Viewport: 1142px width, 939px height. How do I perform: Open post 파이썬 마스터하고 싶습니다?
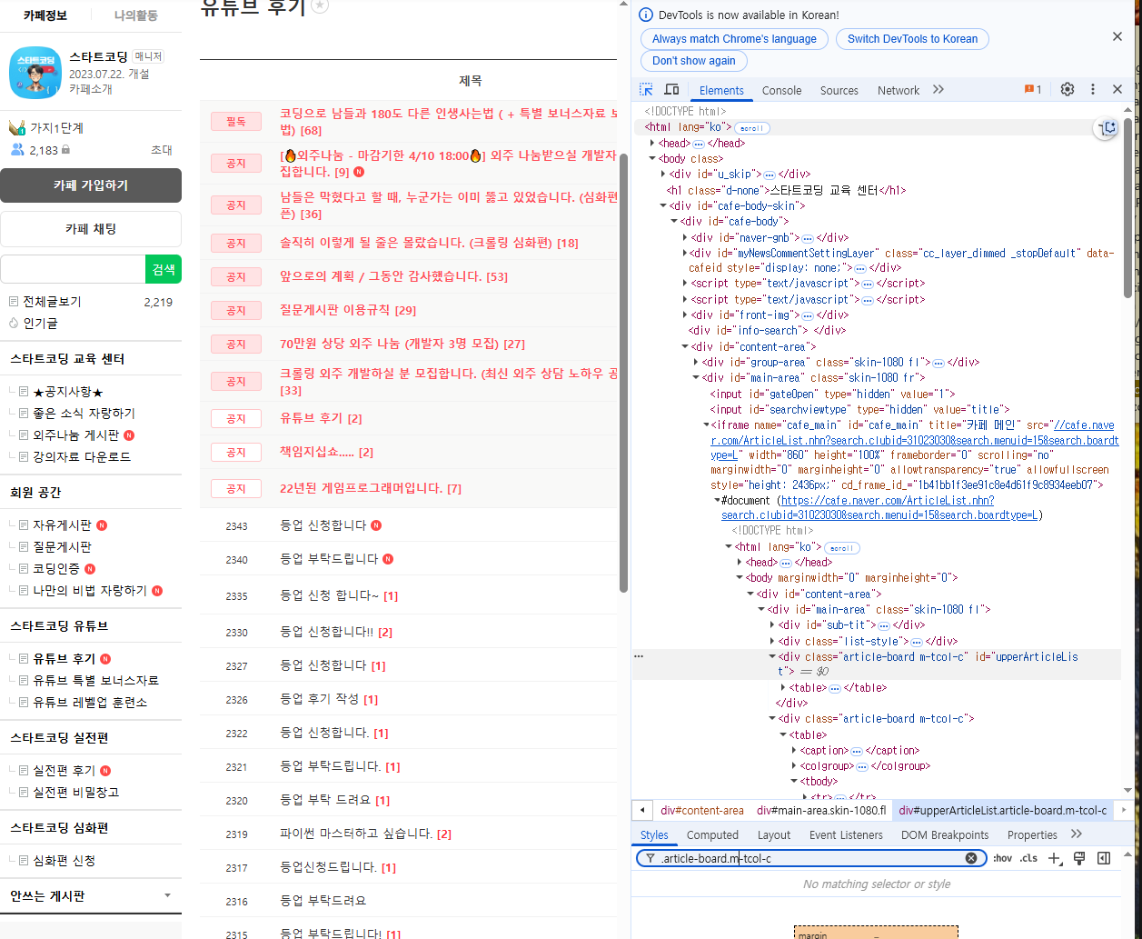[356, 834]
